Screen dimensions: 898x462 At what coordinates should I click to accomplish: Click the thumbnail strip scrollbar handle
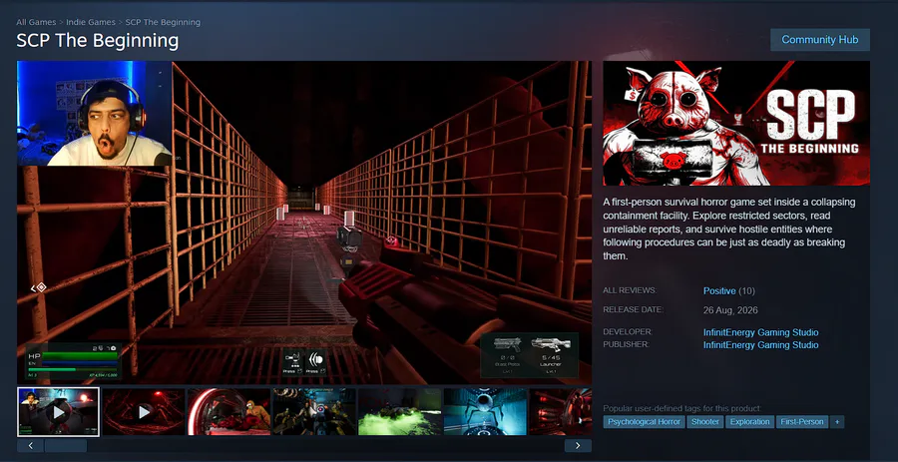[66, 445]
